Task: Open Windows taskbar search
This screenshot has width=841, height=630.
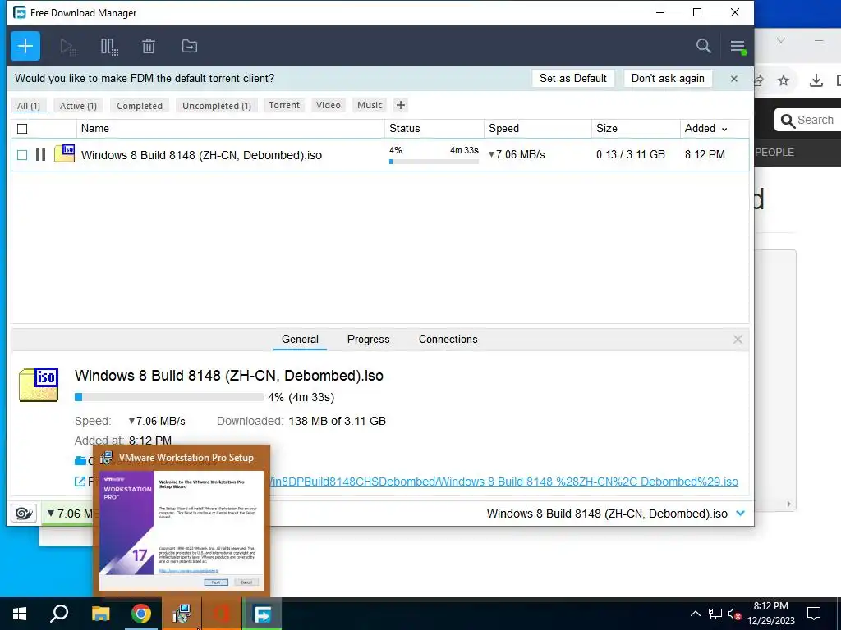Action: tap(59, 614)
